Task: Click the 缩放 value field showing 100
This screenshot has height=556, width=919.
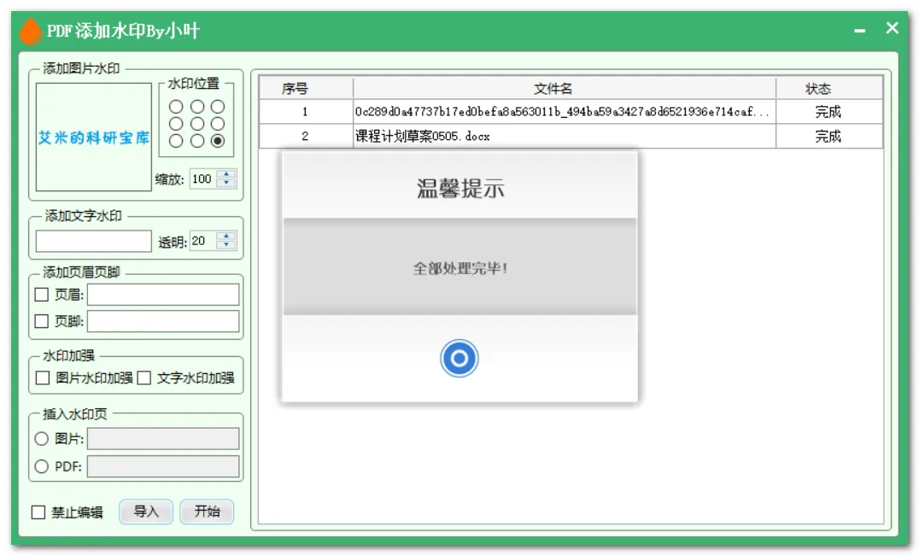Action: (202, 179)
